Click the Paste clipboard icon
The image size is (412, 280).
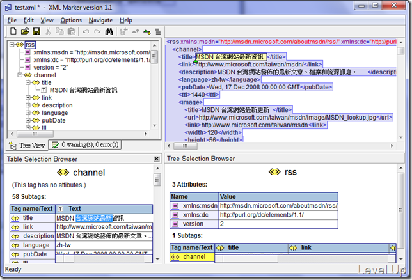point(71,31)
